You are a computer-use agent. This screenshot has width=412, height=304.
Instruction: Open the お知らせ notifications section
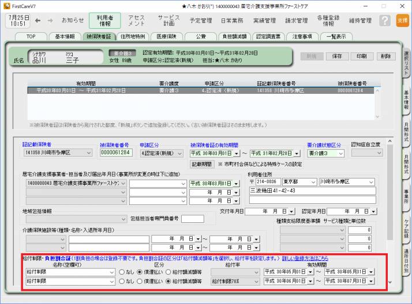pyautogui.click(x=73, y=21)
